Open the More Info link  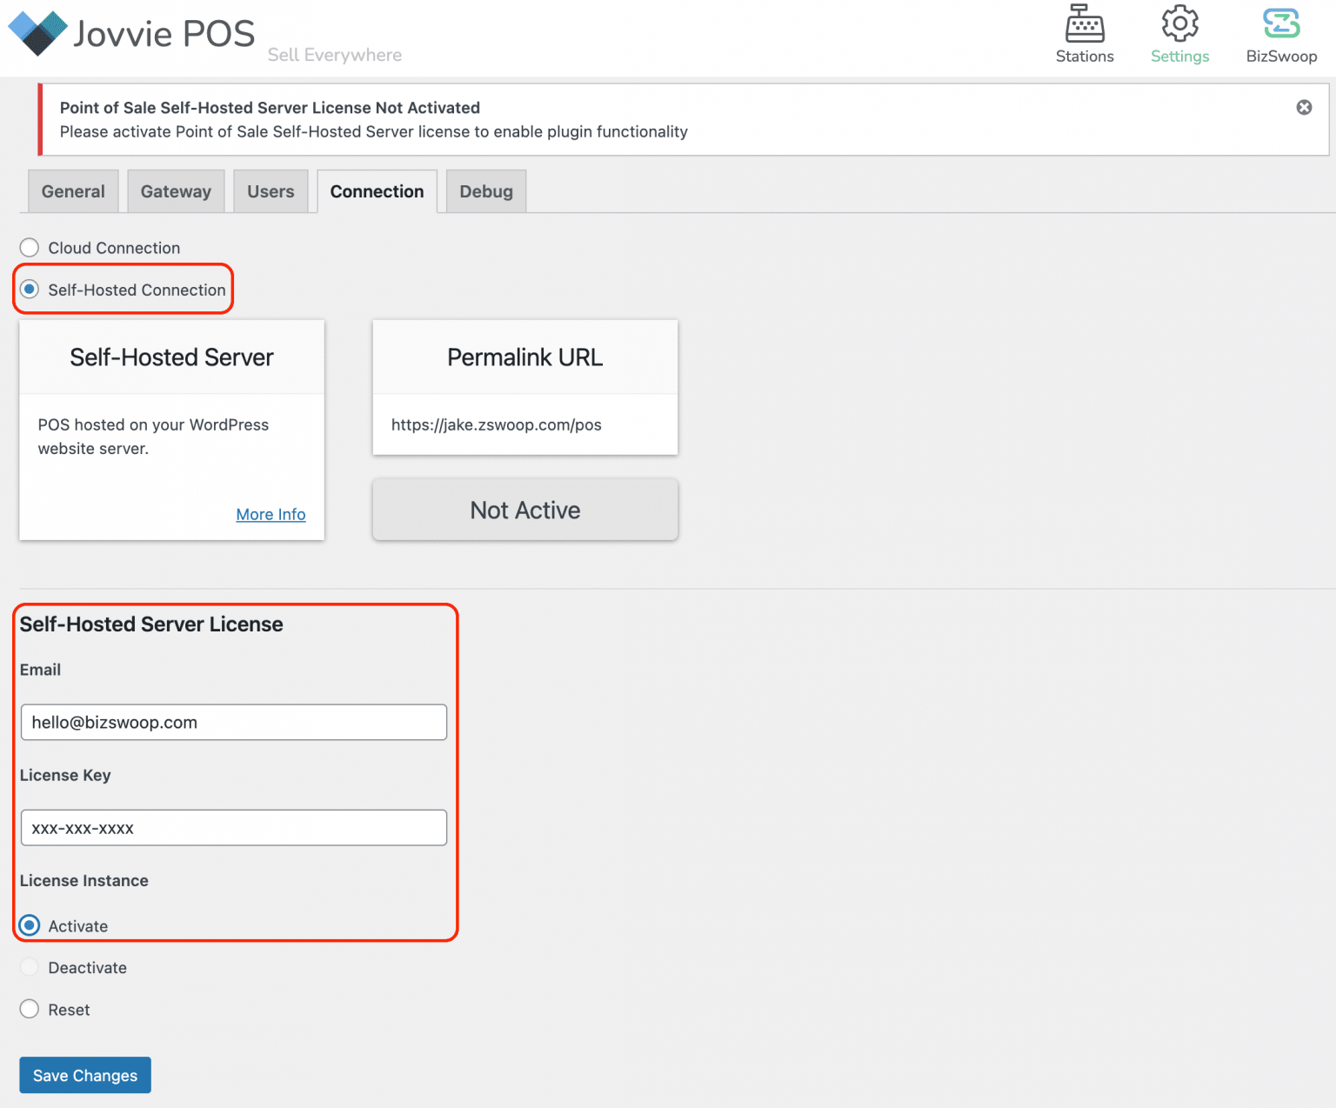point(271,514)
